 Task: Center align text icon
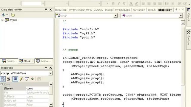[149, 4]
